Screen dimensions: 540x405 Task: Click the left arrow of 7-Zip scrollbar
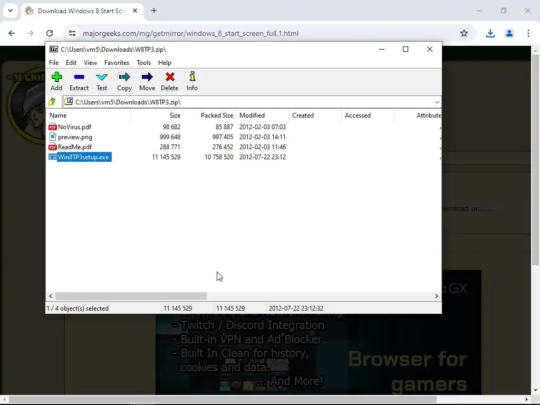click(51, 296)
